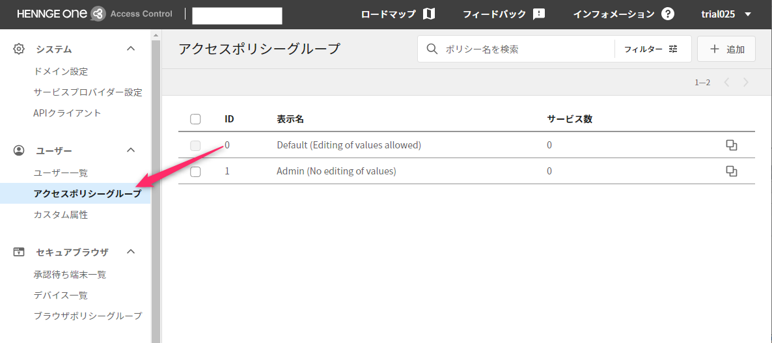Click the Default policy row checkbox
This screenshot has height=343, width=772.
[195, 146]
